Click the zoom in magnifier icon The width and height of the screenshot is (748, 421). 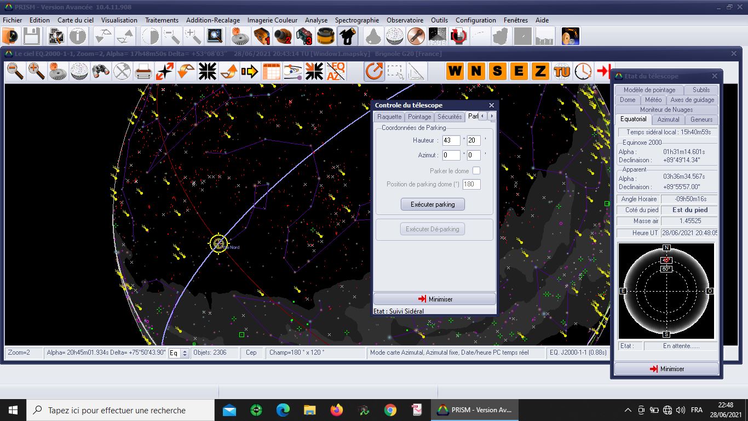(37, 71)
